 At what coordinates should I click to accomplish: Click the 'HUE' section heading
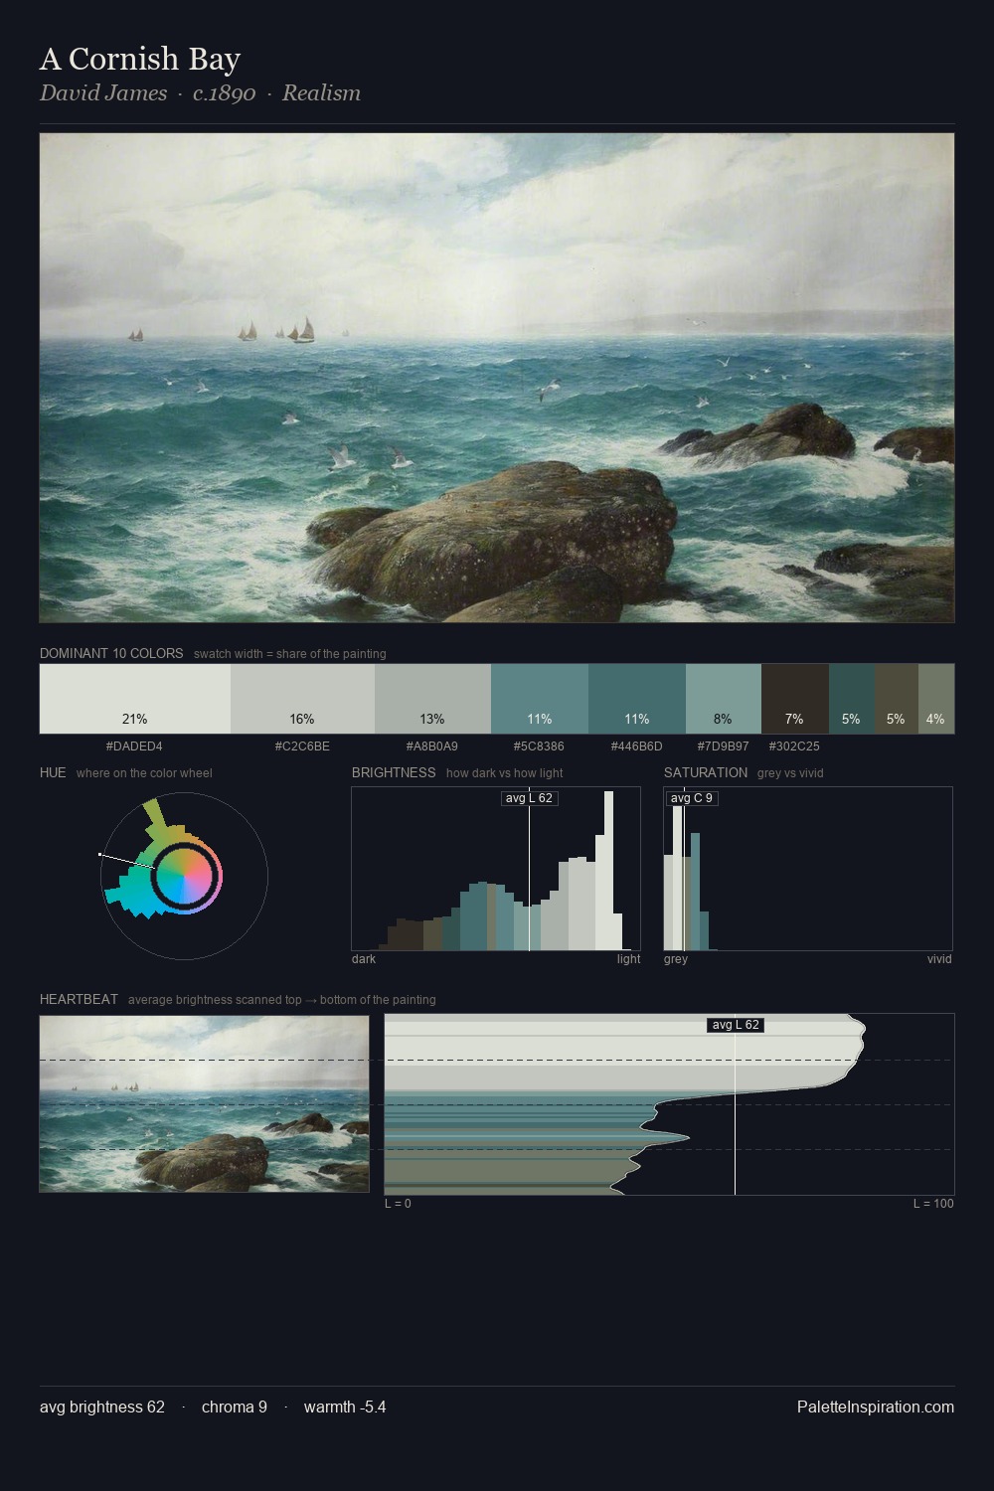point(53,772)
